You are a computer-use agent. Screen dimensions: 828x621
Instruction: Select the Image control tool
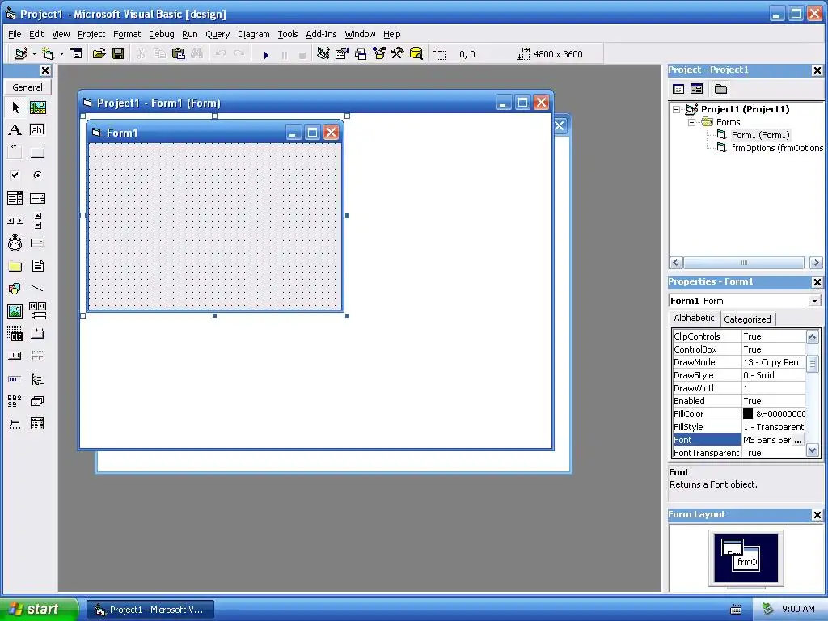tap(15, 311)
